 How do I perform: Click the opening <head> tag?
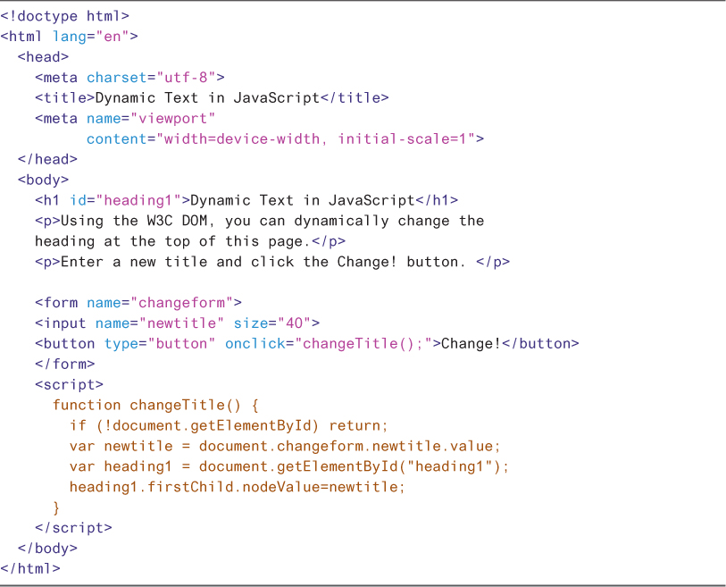43,57
